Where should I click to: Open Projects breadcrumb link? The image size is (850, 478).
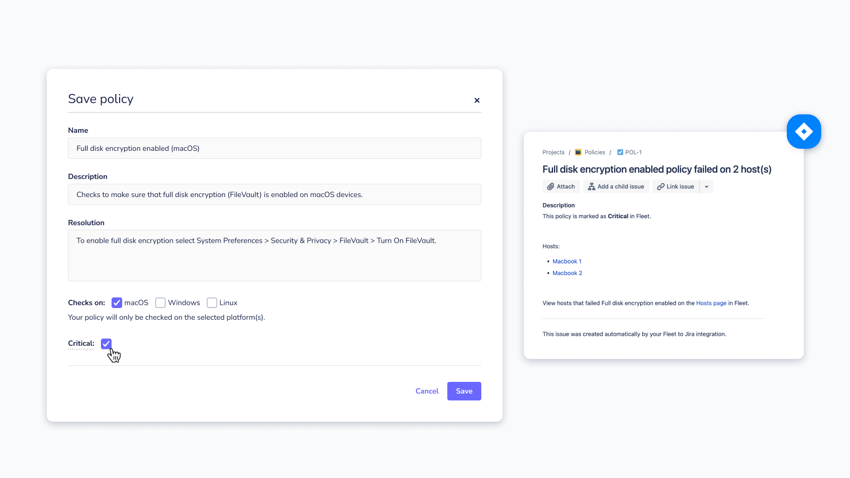coord(554,152)
